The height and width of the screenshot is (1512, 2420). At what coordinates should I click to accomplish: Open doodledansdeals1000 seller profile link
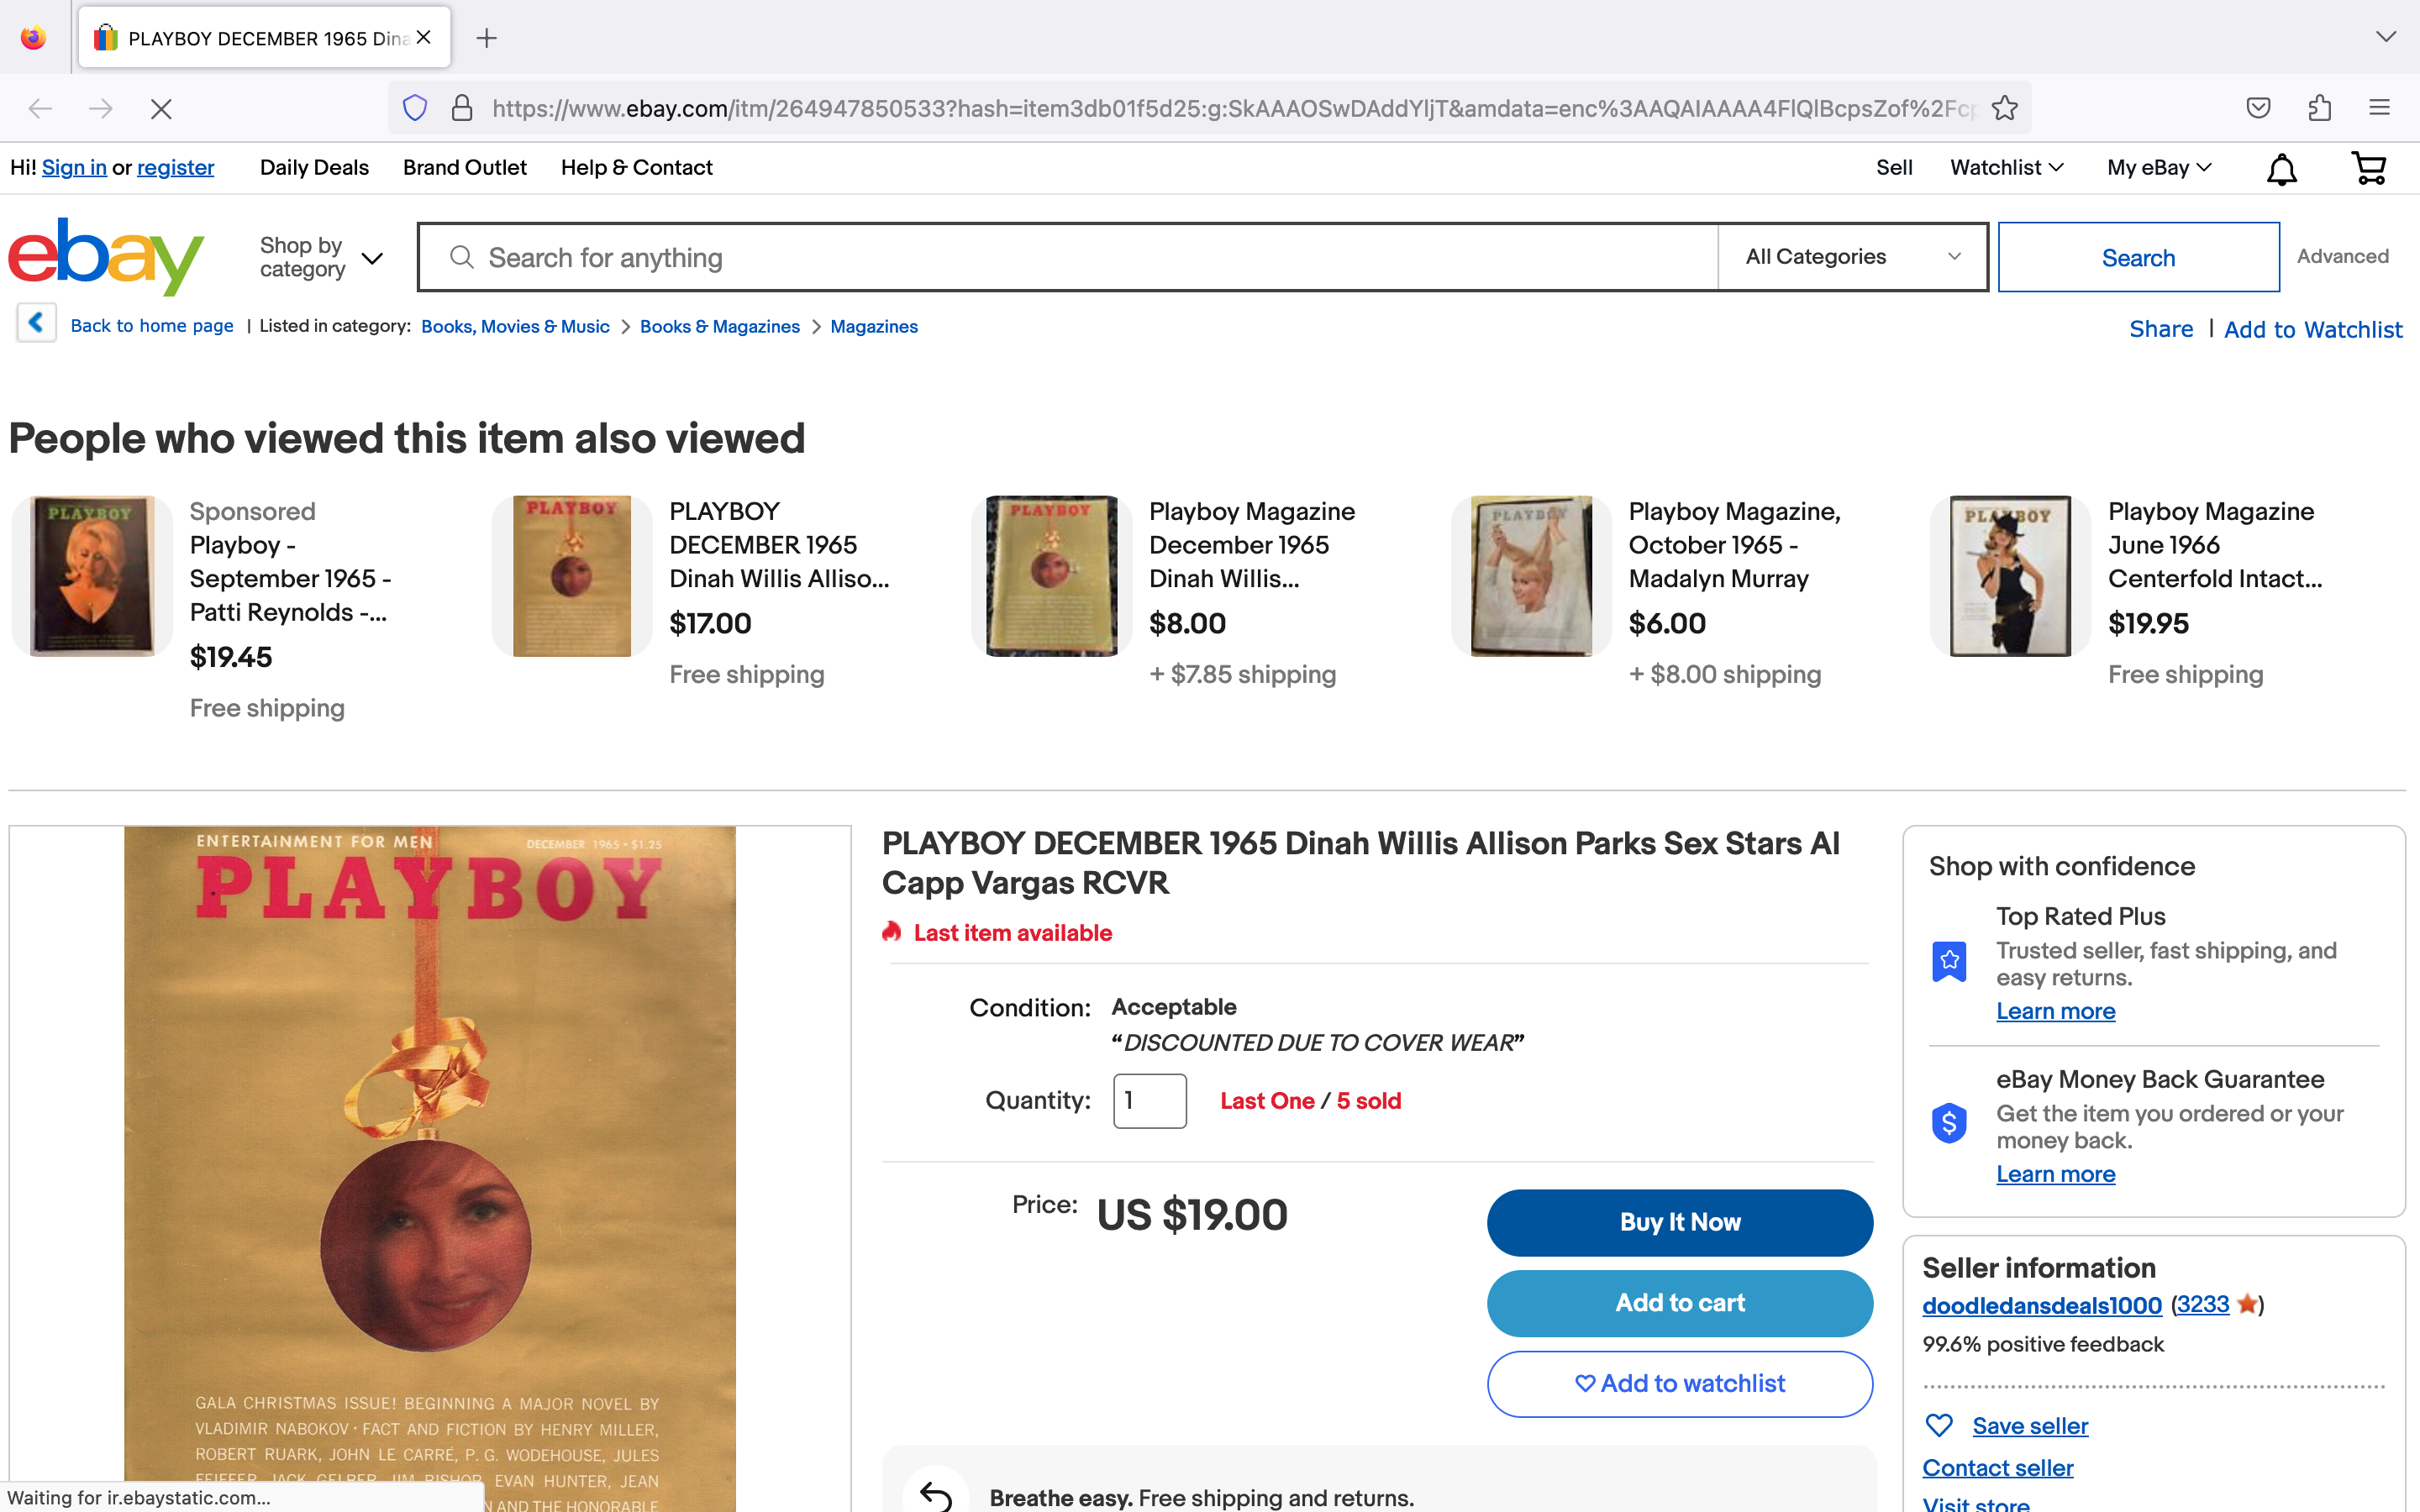2041,1305
